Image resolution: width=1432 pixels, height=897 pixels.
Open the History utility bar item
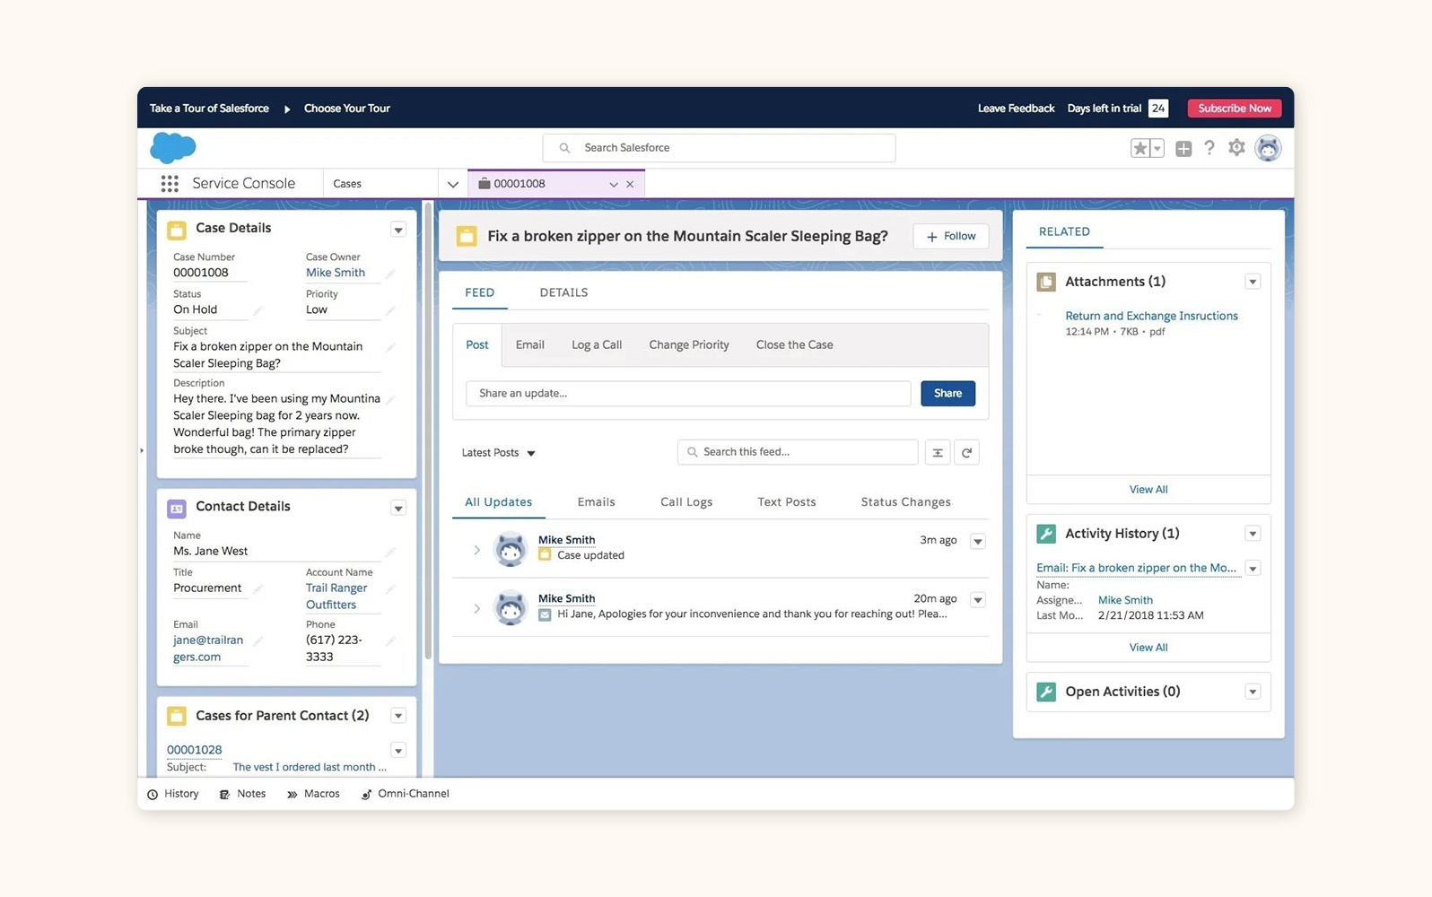[172, 794]
